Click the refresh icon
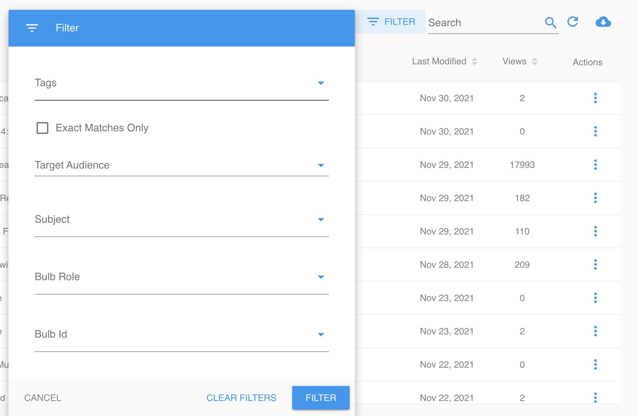 (x=573, y=22)
